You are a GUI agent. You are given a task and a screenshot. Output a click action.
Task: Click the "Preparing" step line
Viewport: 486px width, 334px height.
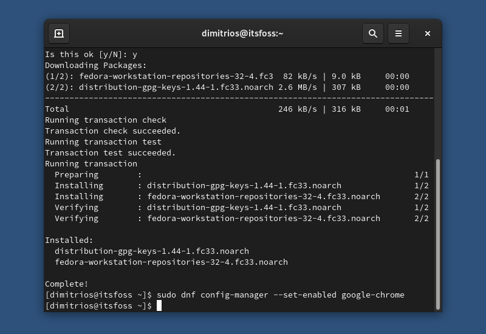click(x=77, y=174)
